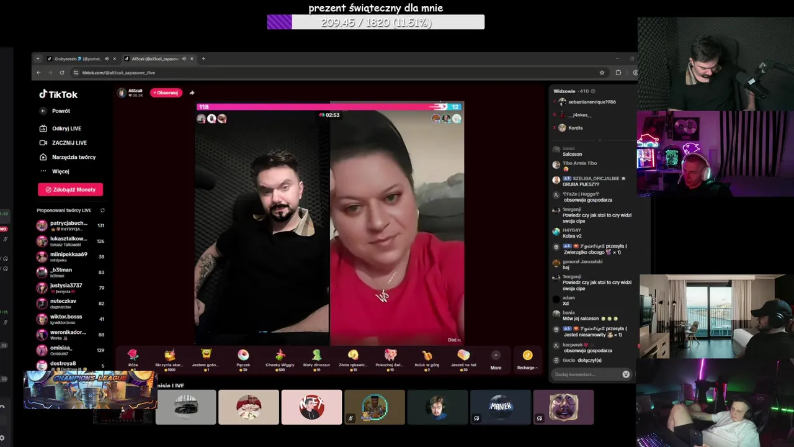Image resolution: width=794 pixels, height=447 pixels.
Task: Open browser extensions puzzle icon
Action: (x=618, y=73)
